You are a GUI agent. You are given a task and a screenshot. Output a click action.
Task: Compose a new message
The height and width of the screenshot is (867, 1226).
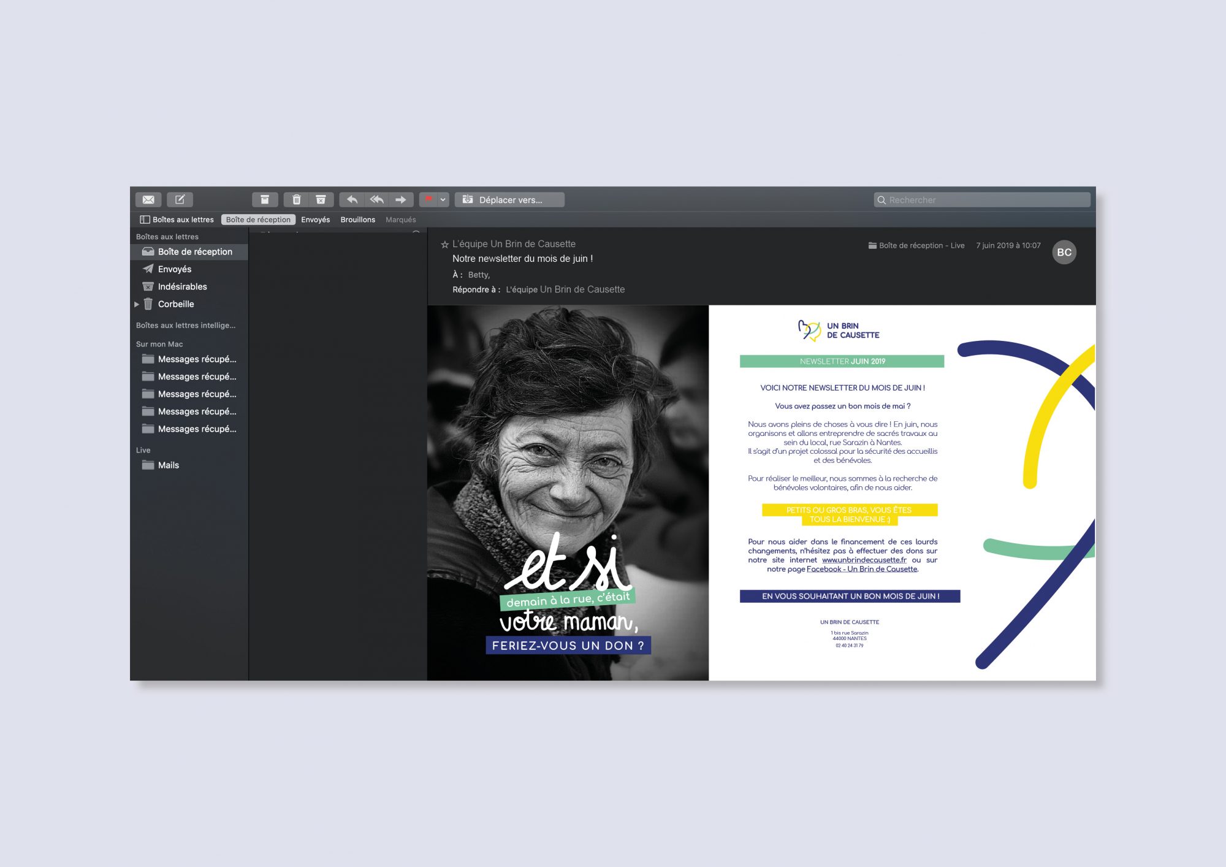pyautogui.click(x=180, y=200)
